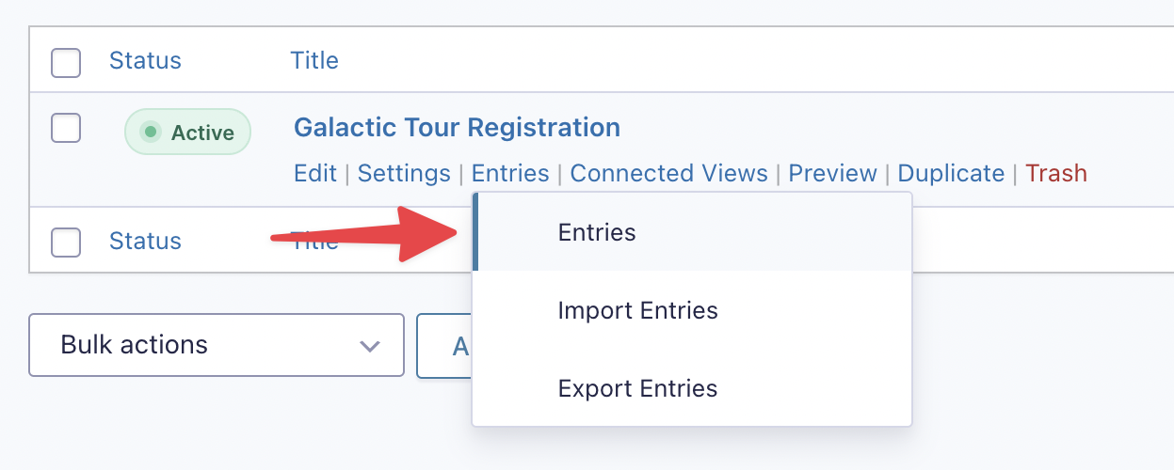Open the Galactic Tour Registration form title
This screenshot has width=1174, height=470.
(457, 127)
